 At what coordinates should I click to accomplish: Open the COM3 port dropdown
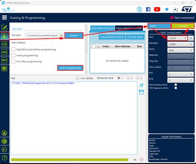pyautogui.click(x=177, y=38)
